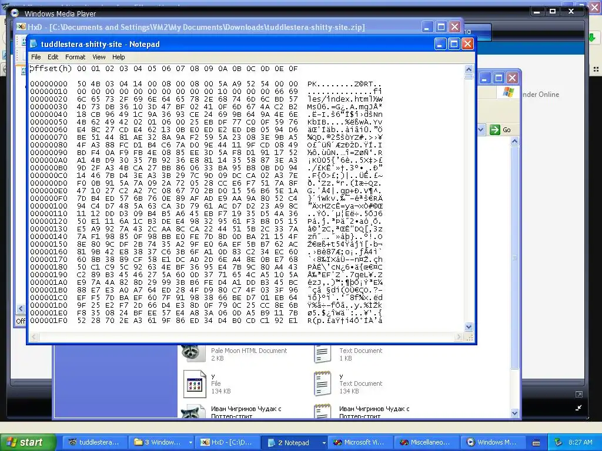The height and width of the screenshot is (451, 602).
Task: Close the HxD window
Action: [x=455, y=27]
